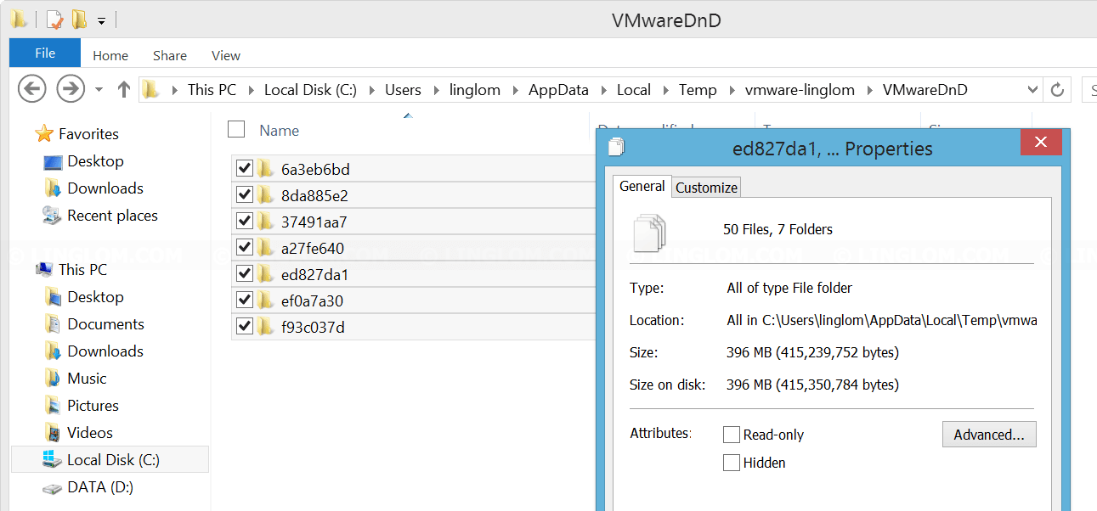Switch to the Home ribbon tab
1097x511 pixels.
tap(110, 55)
